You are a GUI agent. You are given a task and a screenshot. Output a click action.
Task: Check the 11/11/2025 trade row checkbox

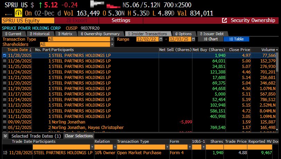[x=4, y=117]
